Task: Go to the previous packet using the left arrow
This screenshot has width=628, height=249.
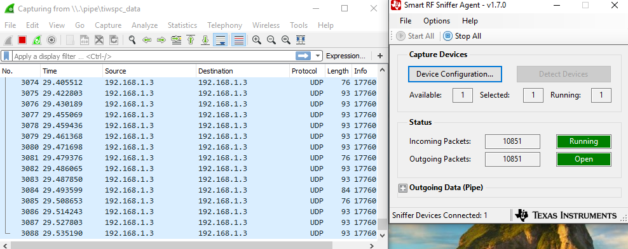Action: tap(147, 40)
